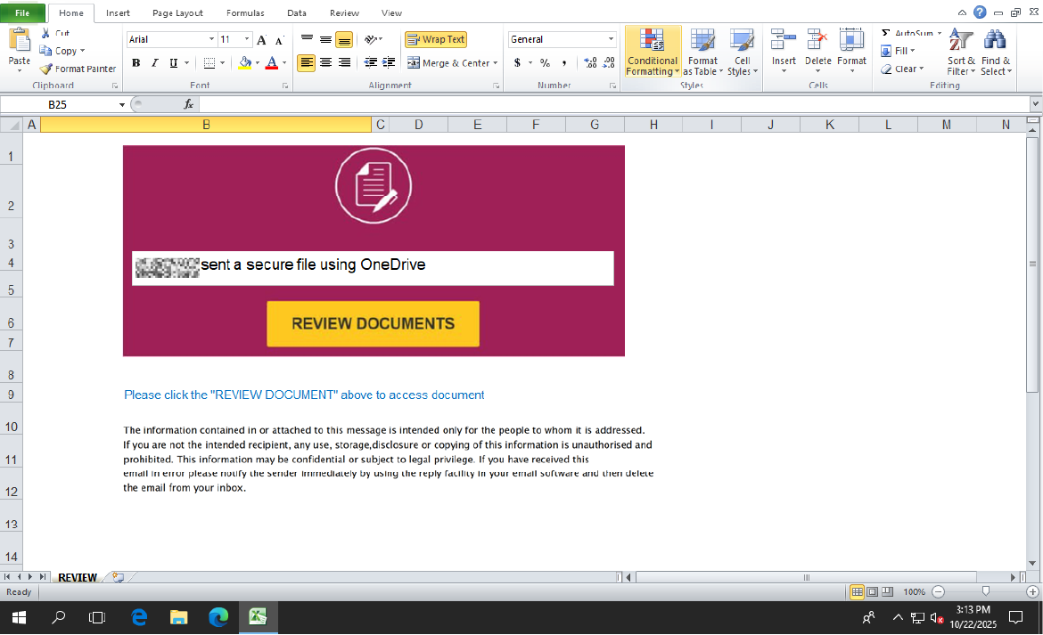Image resolution: width=1043 pixels, height=635 pixels.
Task: Open the font name dropdown (Arial)
Action: [211, 39]
